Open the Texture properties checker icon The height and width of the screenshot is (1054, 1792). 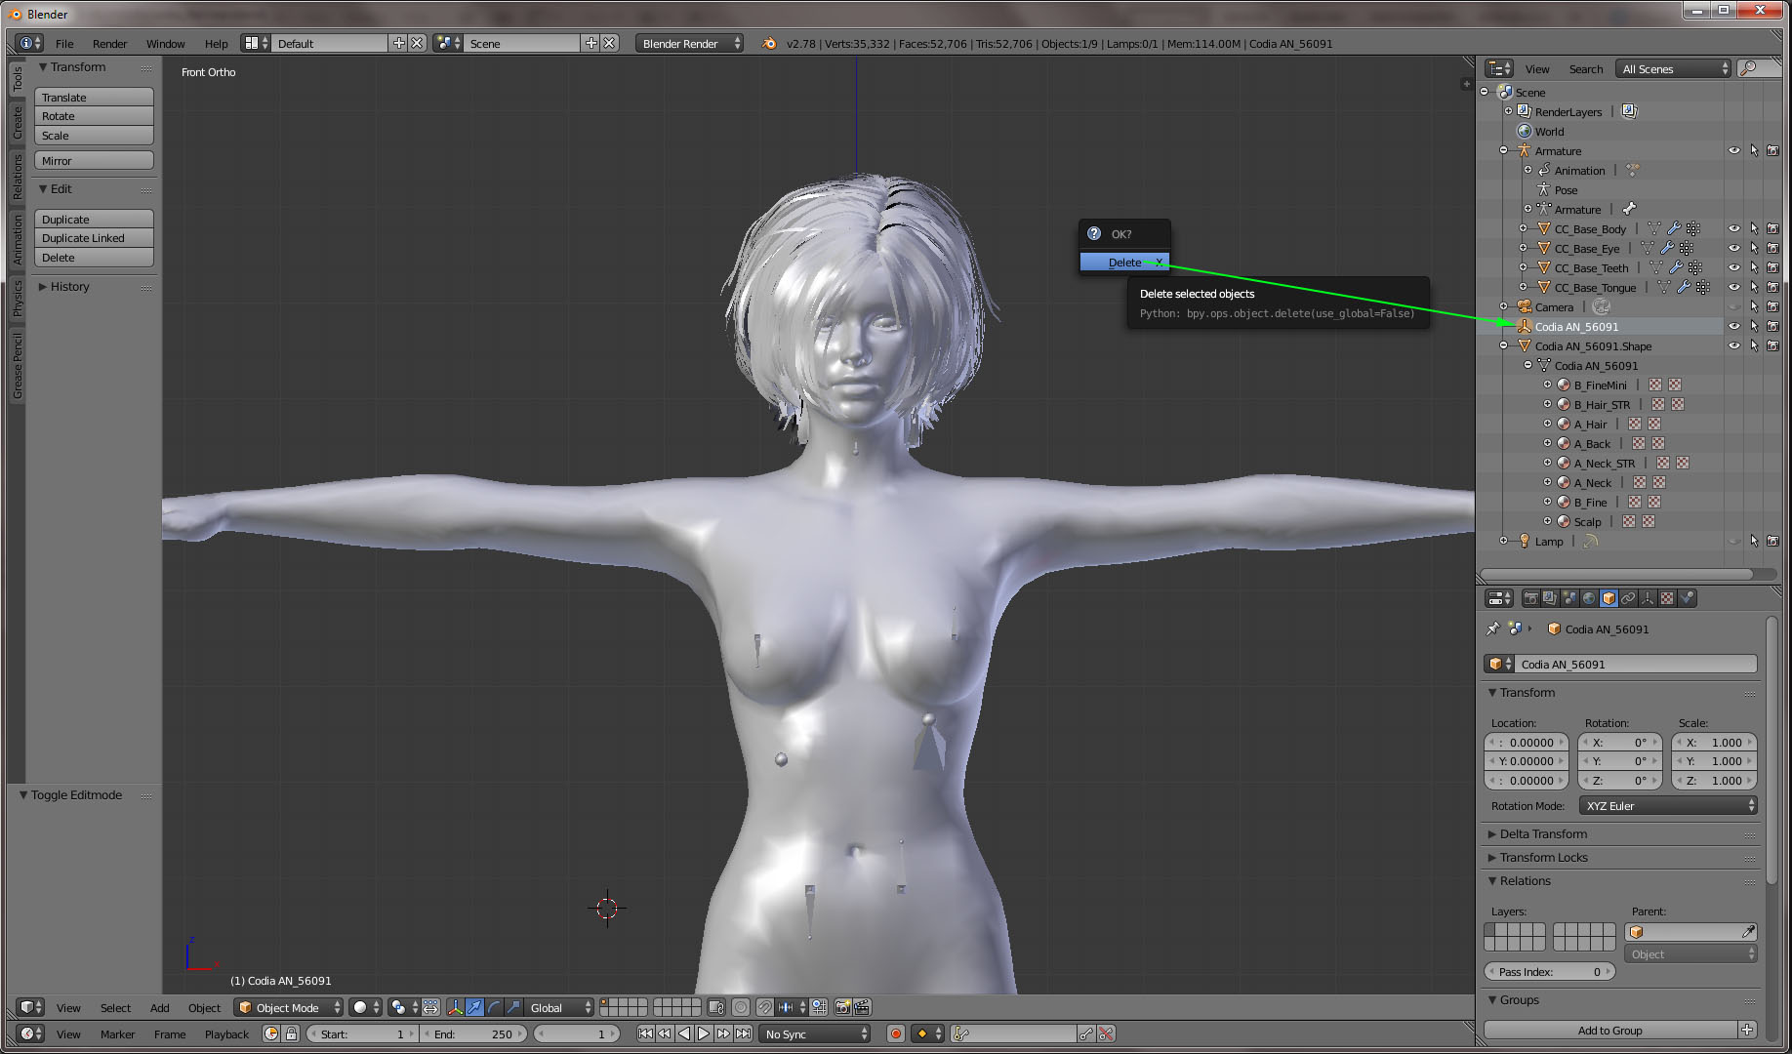(1667, 598)
